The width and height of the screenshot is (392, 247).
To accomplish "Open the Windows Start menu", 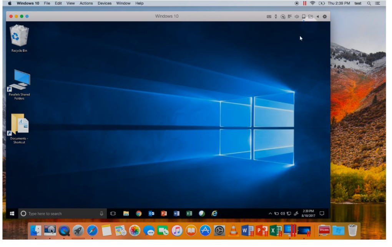I will click(x=12, y=214).
